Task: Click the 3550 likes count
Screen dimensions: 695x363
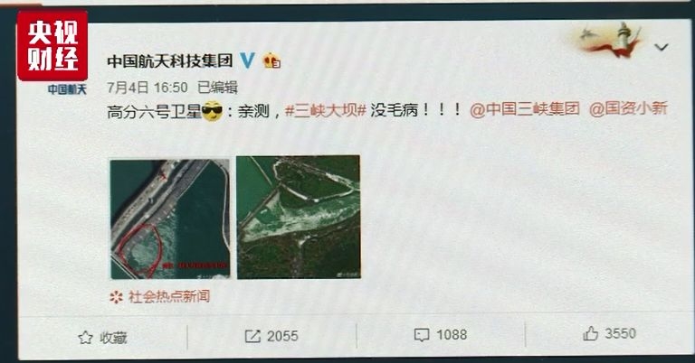Action: [621, 333]
